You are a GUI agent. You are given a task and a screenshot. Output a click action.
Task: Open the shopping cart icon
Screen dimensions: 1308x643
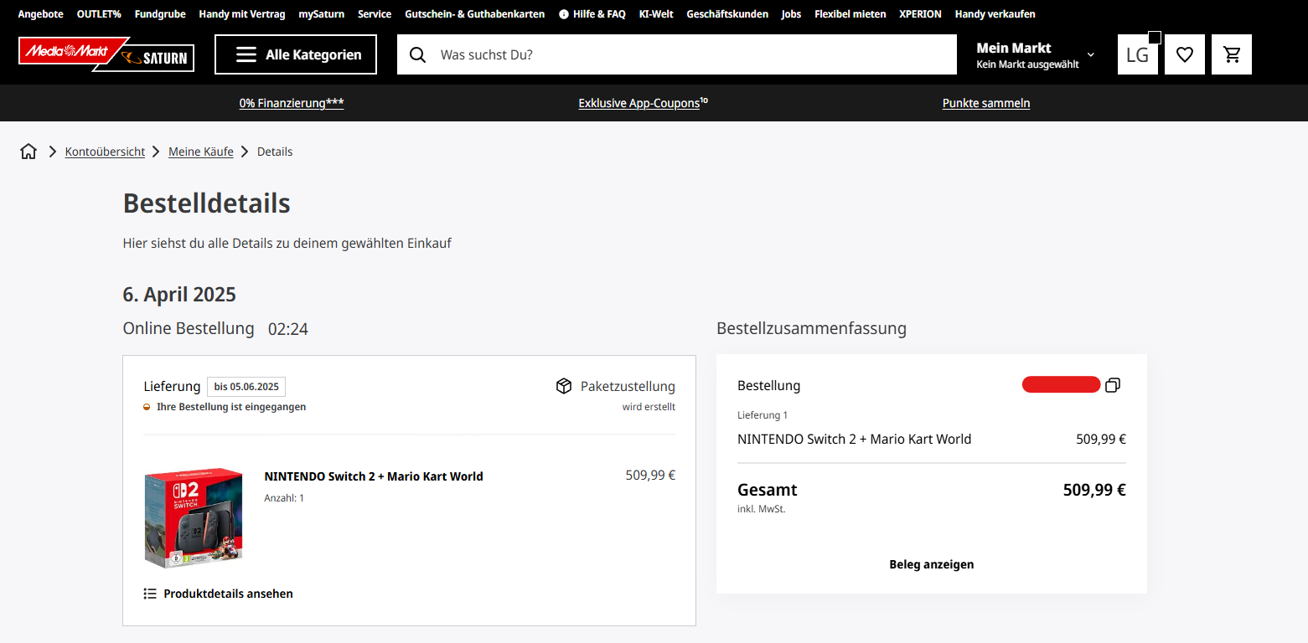pyautogui.click(x=1231, y=54)
